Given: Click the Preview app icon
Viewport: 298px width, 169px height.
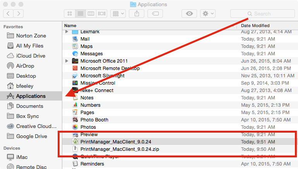Looking at the screenshot, I should [x=75, y=135].
